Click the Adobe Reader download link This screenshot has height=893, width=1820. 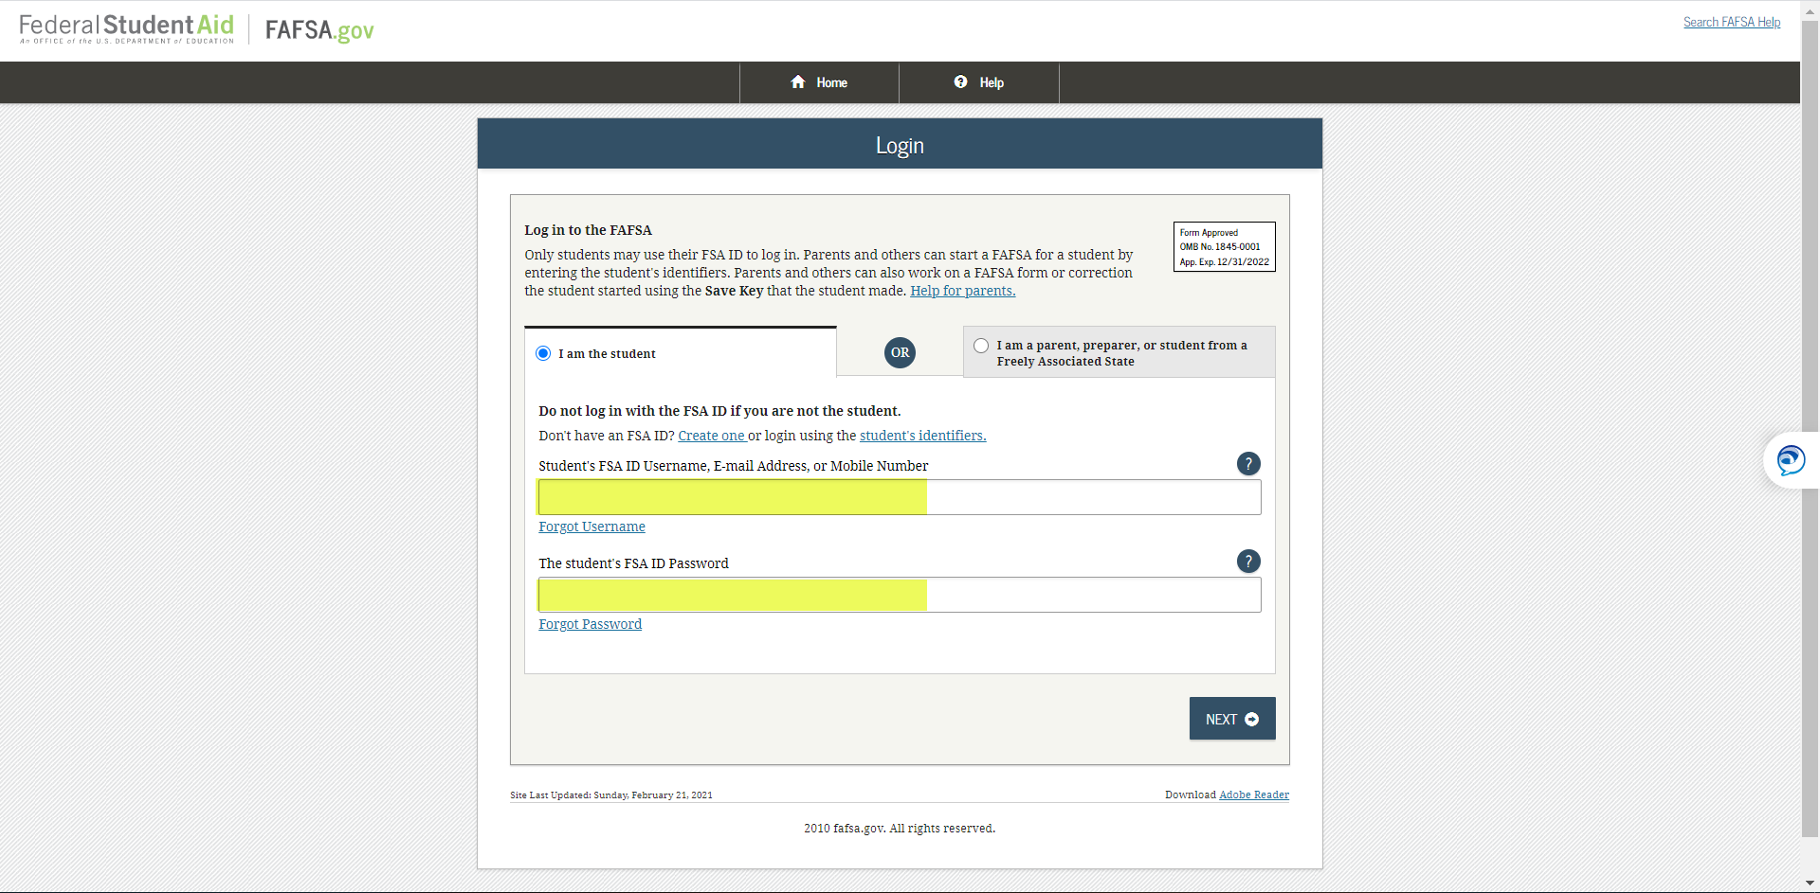(1253, 795)
